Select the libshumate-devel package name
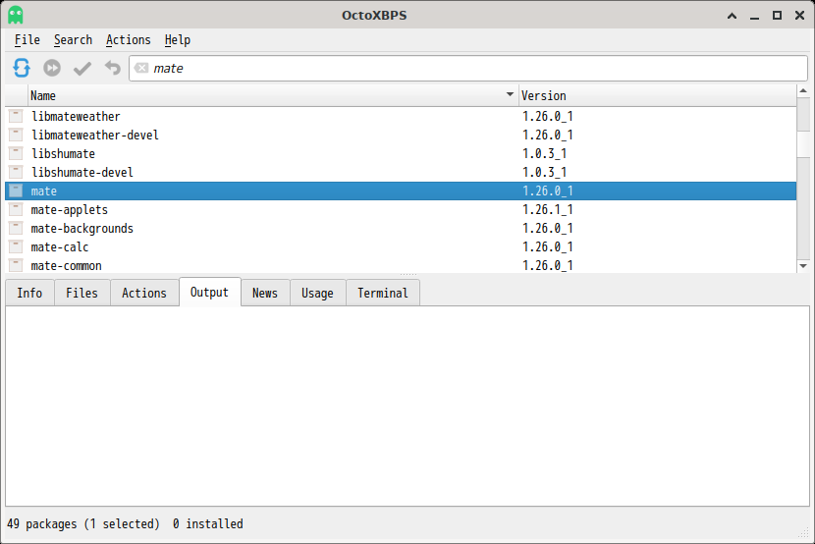Screen dimensions: 815x544 click(x=82, y=173)
